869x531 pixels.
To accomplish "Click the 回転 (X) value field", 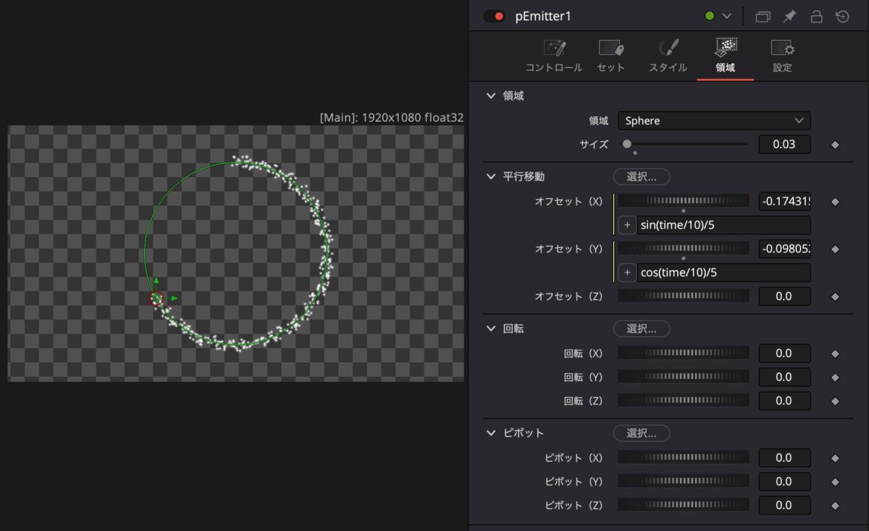I will (784, 353).
